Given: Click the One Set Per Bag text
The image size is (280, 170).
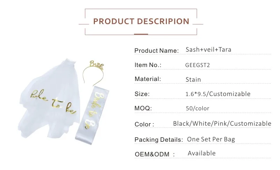Looking at the screenshot, I should point(211,139).
